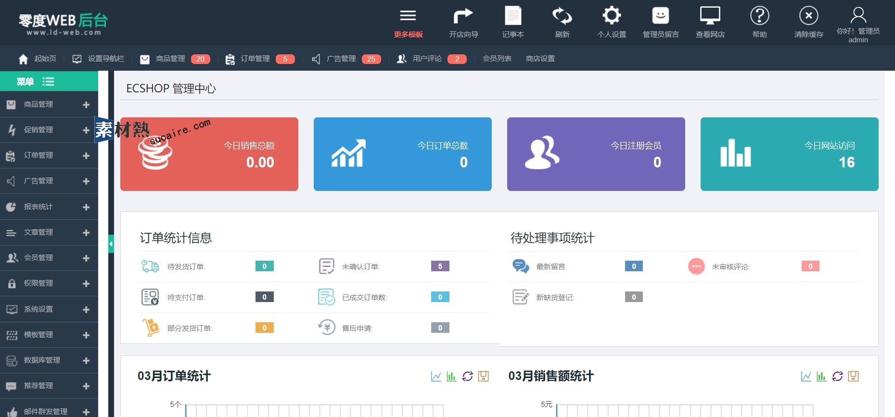Screen dimensions: 895x417
Task: Click the 售后申请 refund icon
Action: 327,328
